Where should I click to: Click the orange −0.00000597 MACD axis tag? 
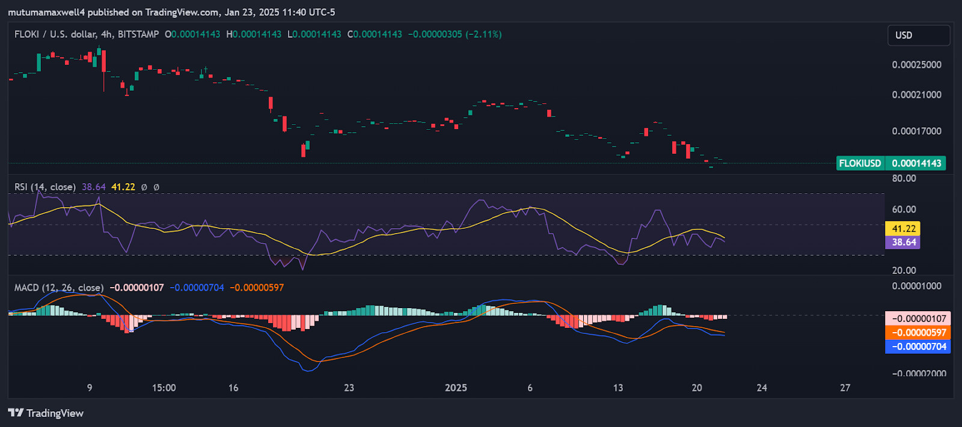coord(918,333)
